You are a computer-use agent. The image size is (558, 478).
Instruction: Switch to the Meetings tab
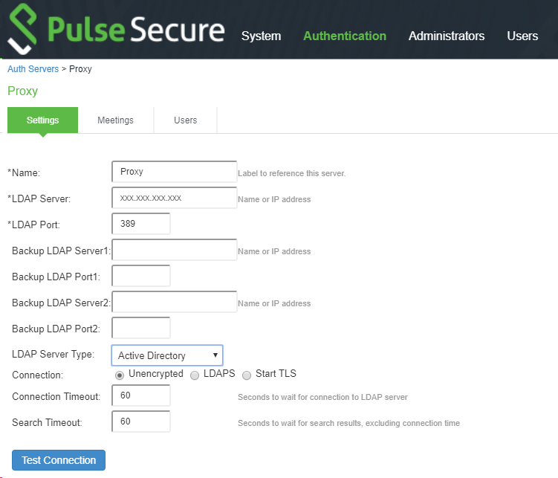(115, 120)
